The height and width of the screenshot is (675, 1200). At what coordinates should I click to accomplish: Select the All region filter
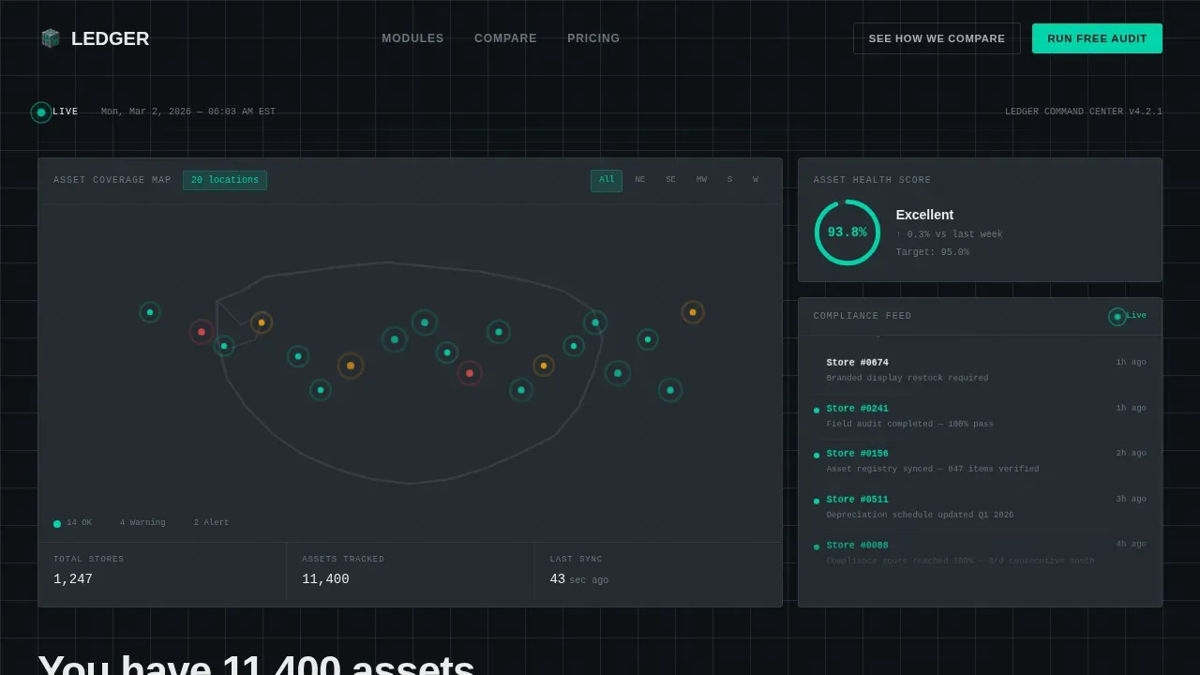pos(607,181)
